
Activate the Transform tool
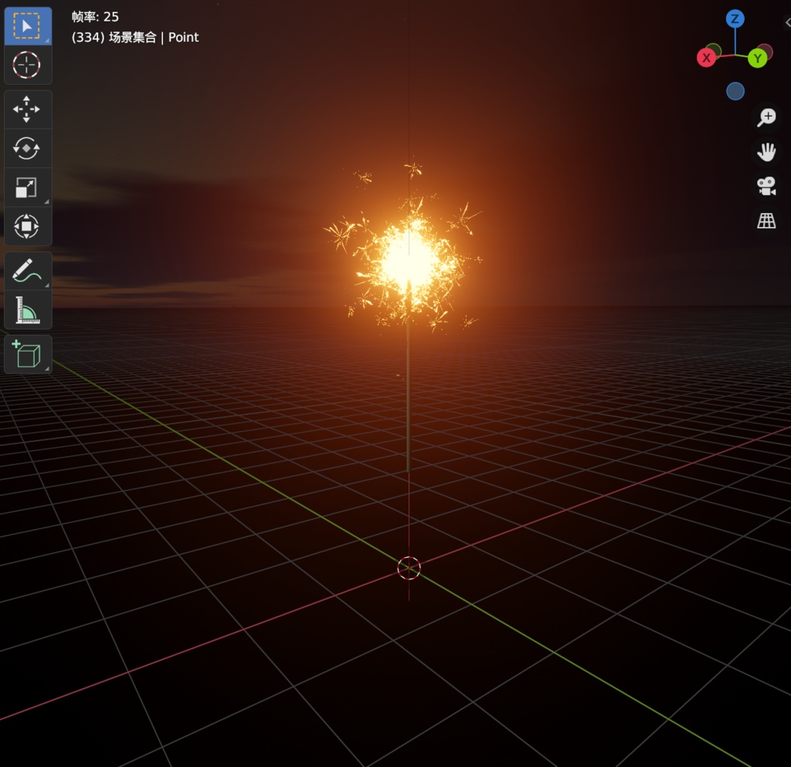[27, 226]
